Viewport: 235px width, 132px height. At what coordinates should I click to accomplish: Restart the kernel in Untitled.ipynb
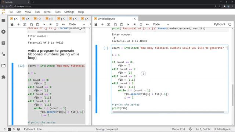pyautogui.click(x=141, y=25)
